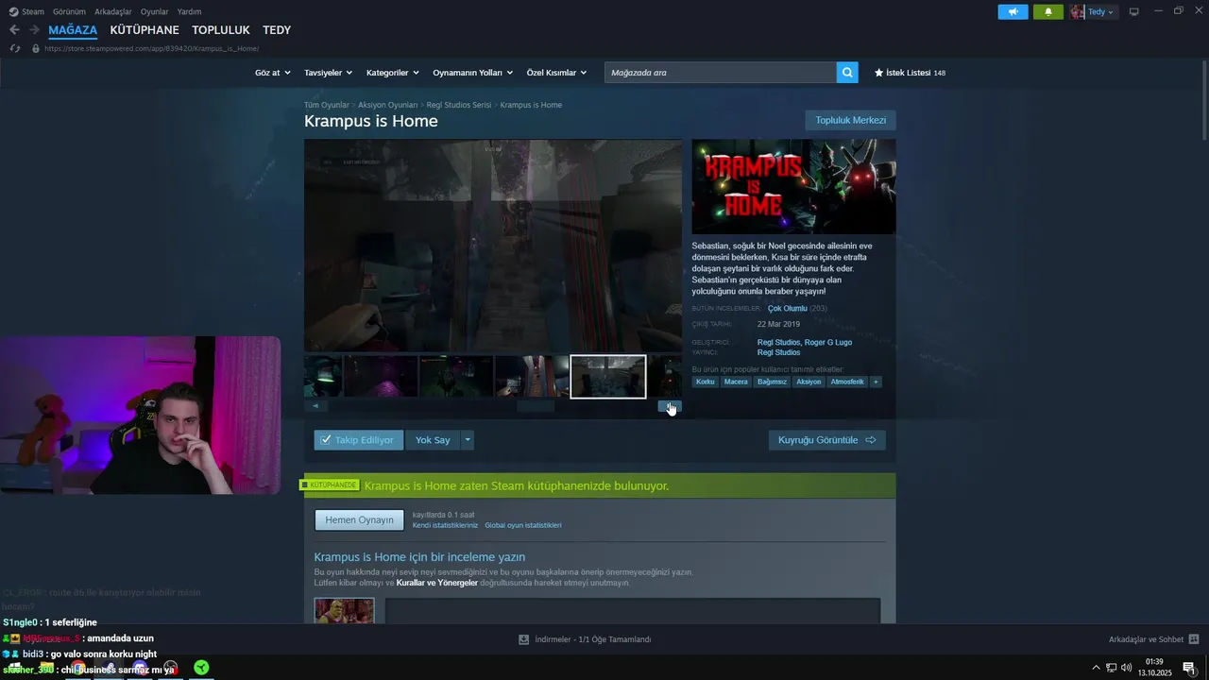Click Hemen Oynayın play button
Image resolution: width=1209 pixels, height=680 pixels.
click(359, 519)
